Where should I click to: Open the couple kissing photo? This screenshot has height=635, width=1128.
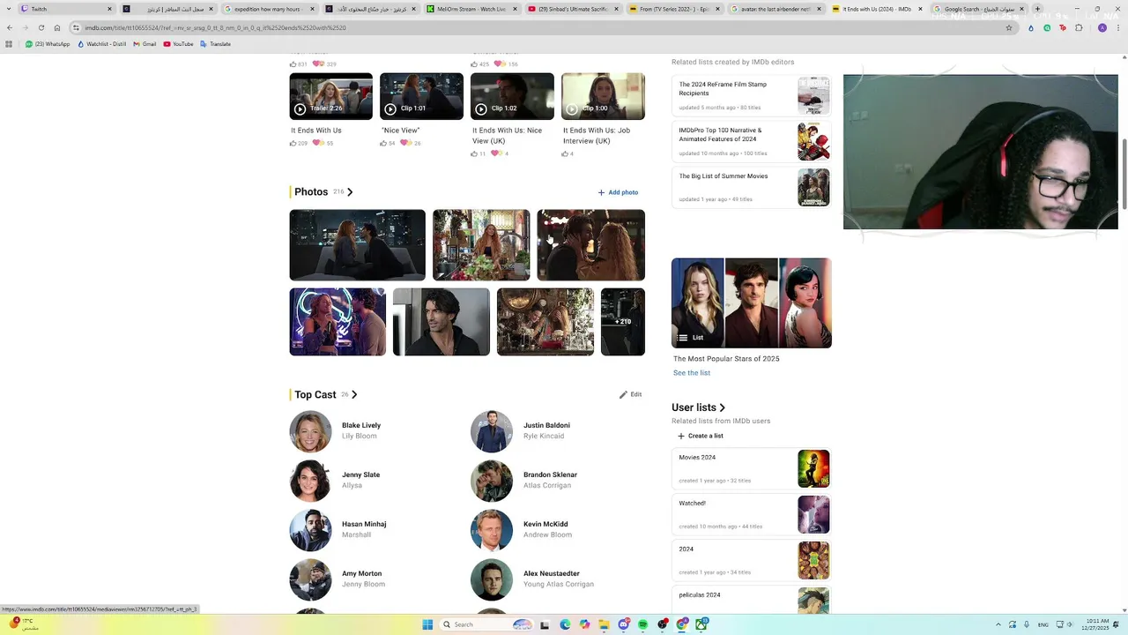point(591,245)
